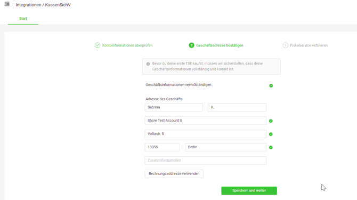Screen dimensions: 357x200
Task: Click the Zusatzinformationen field
Action: (205, 161)
